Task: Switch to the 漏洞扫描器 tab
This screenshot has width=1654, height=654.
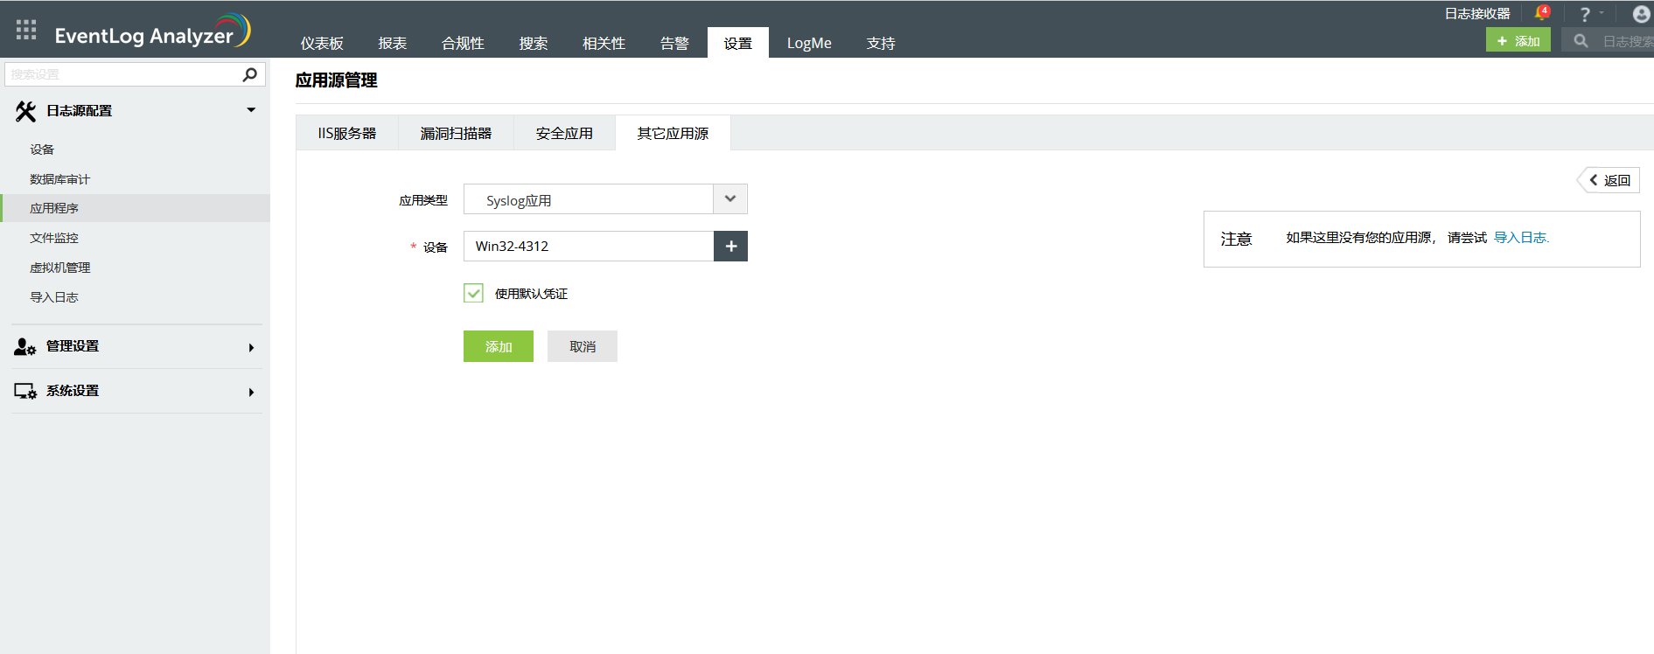Action: pos(456,133)
